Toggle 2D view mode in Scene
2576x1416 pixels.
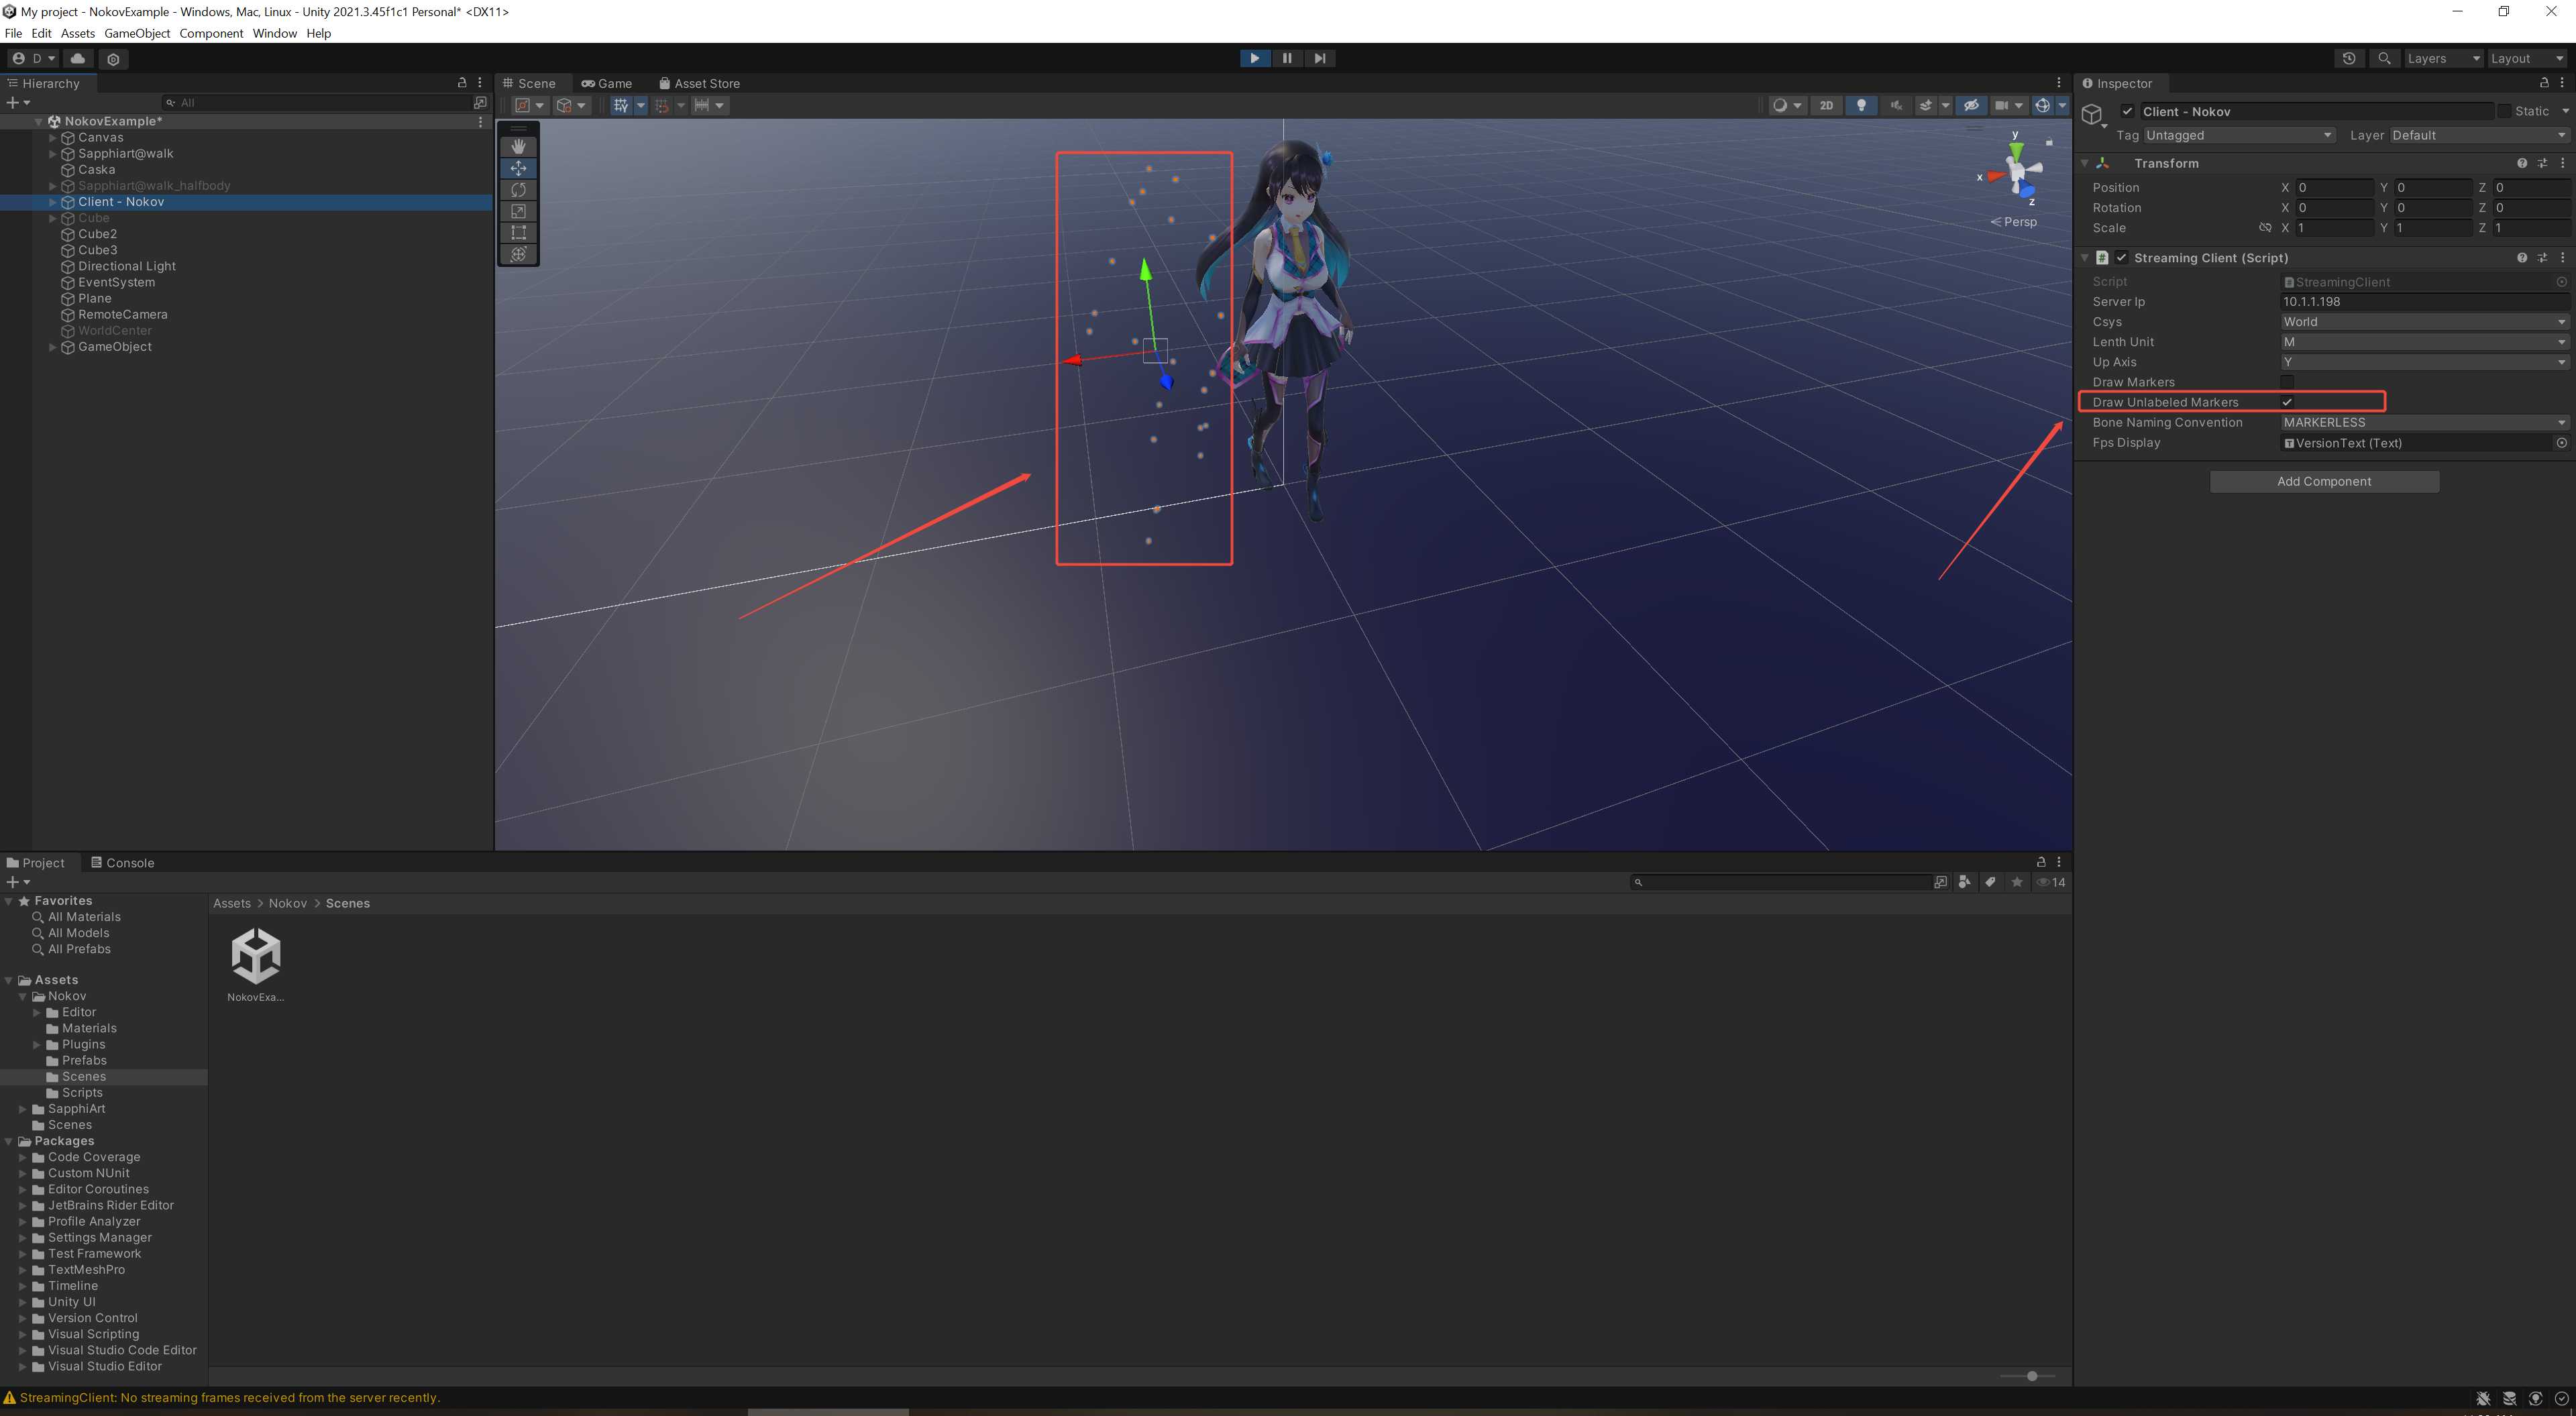click(1826, 105)
